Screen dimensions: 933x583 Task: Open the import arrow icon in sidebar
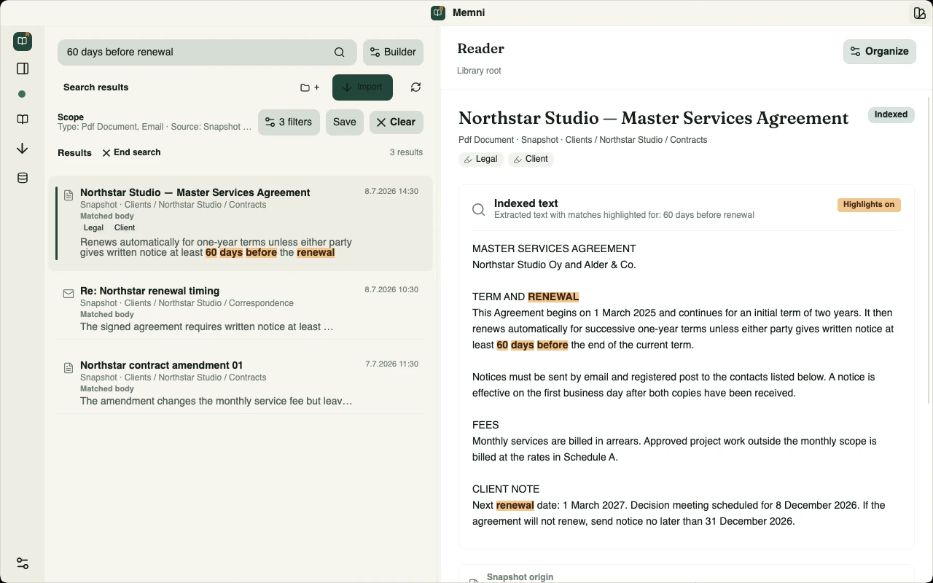click(x=23, y=149)
